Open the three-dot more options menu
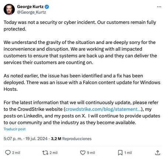Viewport: 166px width, 159px height. pyautogui.click(x=159, y=7)
